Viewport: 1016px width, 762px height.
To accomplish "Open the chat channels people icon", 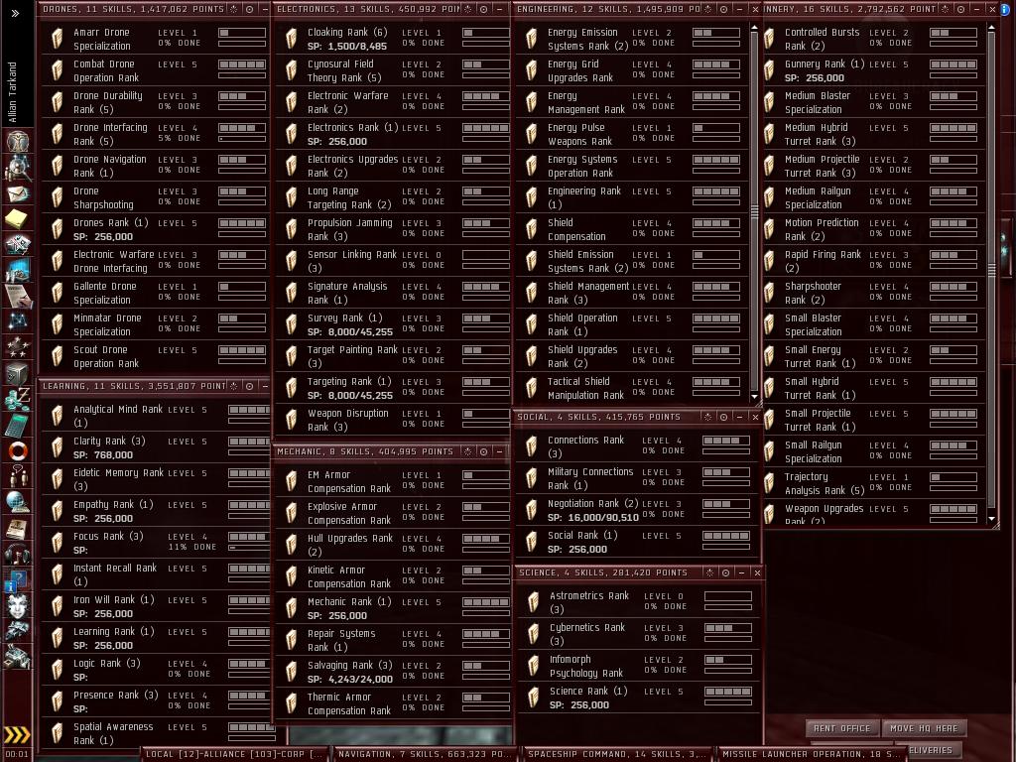I will click(x=18, y=476).
